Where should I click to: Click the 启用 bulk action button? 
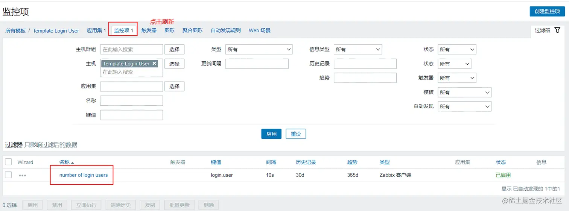[x=33, y=205]
